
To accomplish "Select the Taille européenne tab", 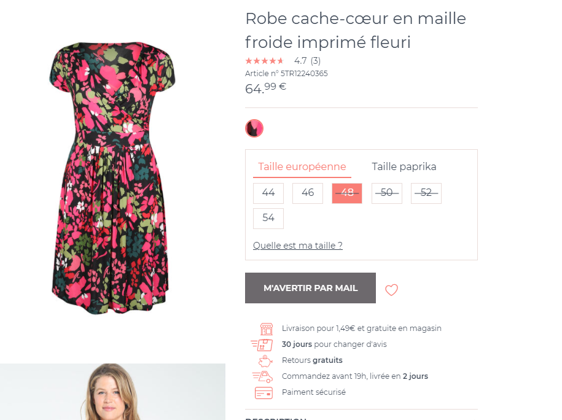I will pyautogui.click(x=302, y=166).
